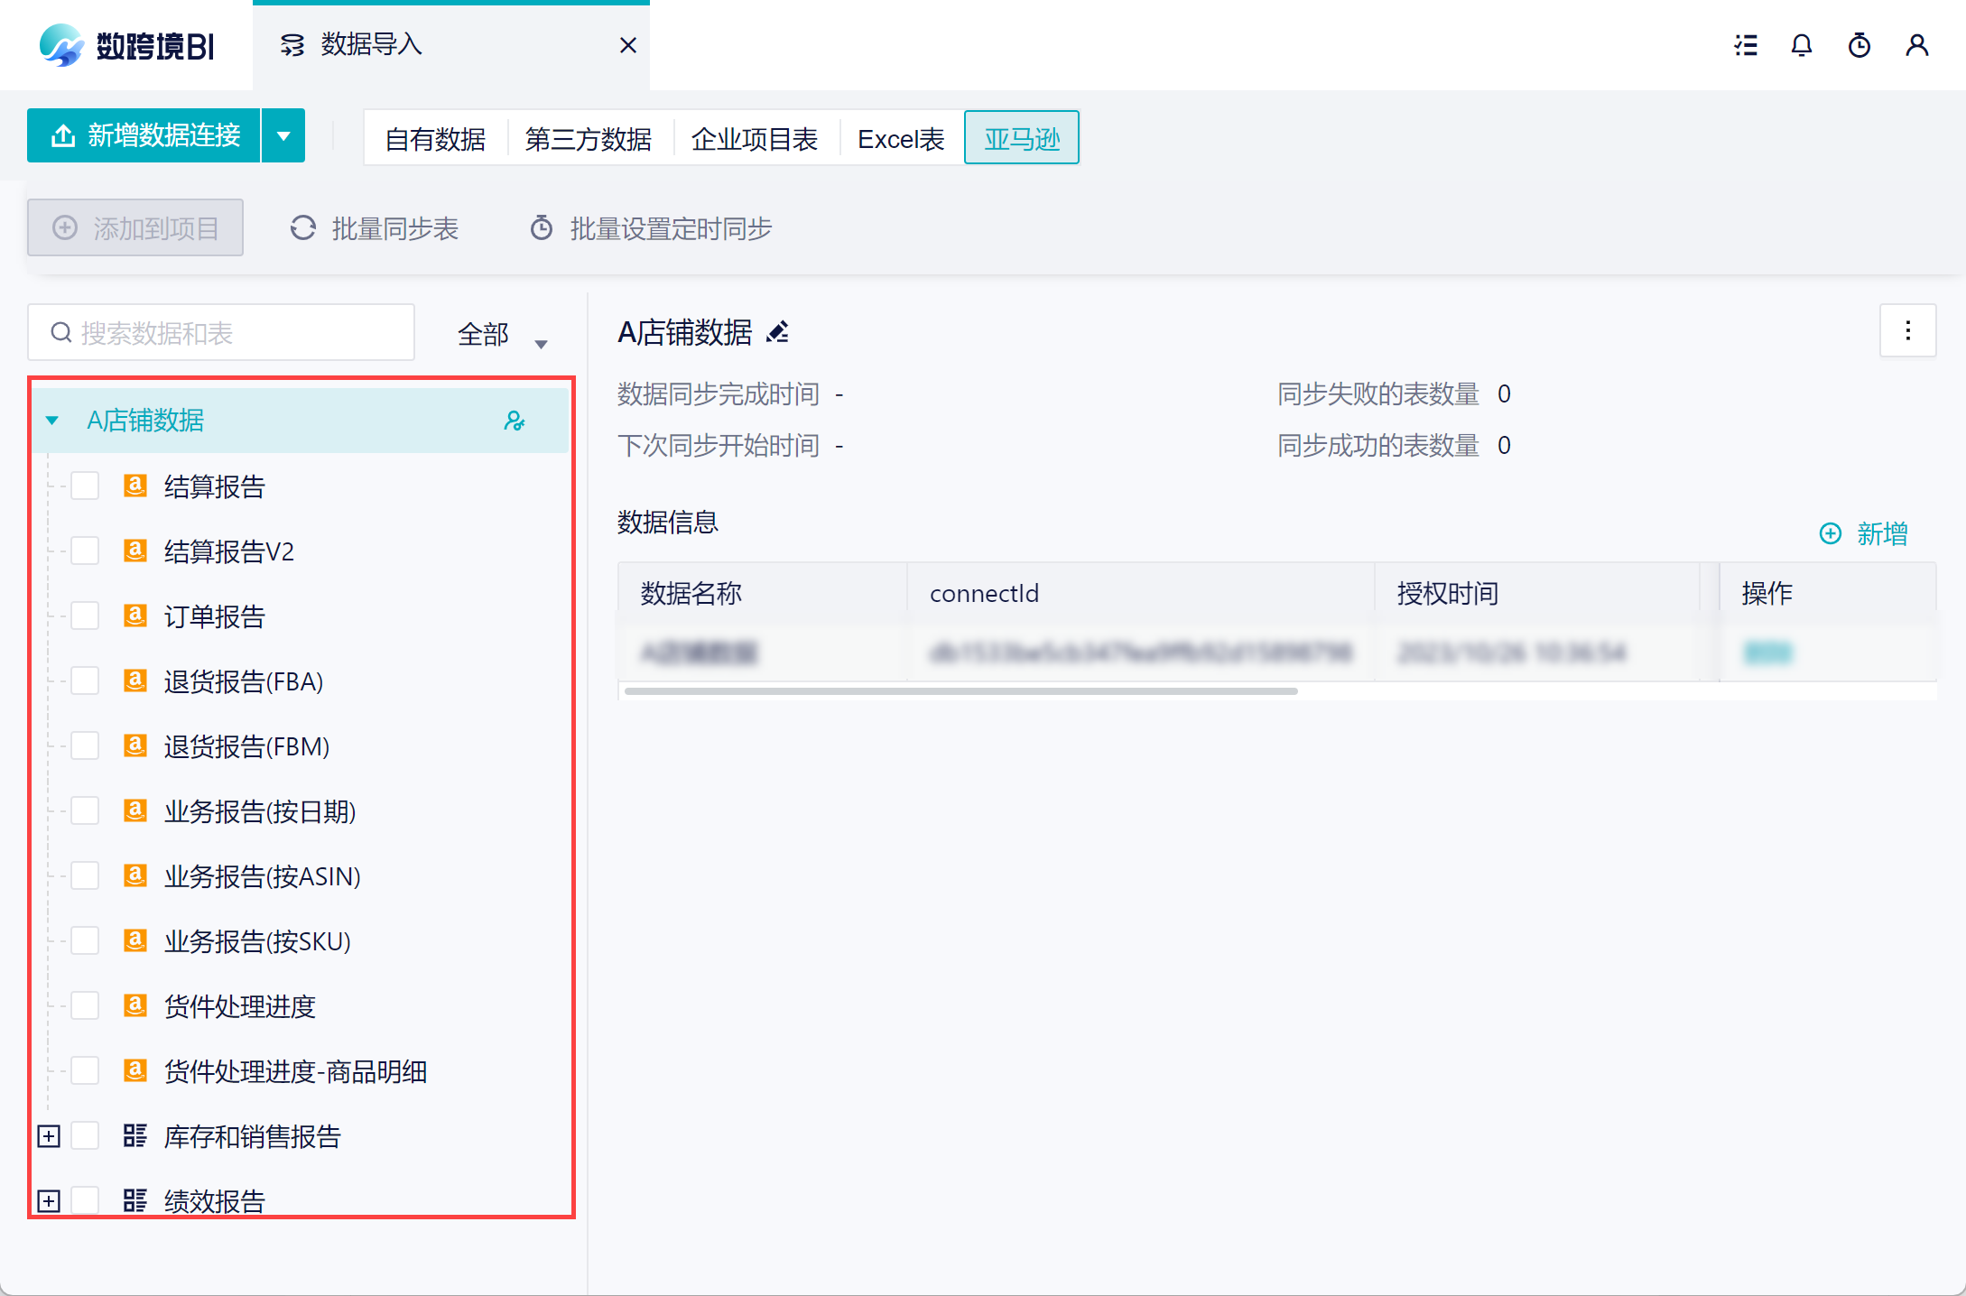The height and width of the screenshot is (1296, 1966).
Task: Click the edit pencil next to A店铺数据 title
Action: point(777,333)
